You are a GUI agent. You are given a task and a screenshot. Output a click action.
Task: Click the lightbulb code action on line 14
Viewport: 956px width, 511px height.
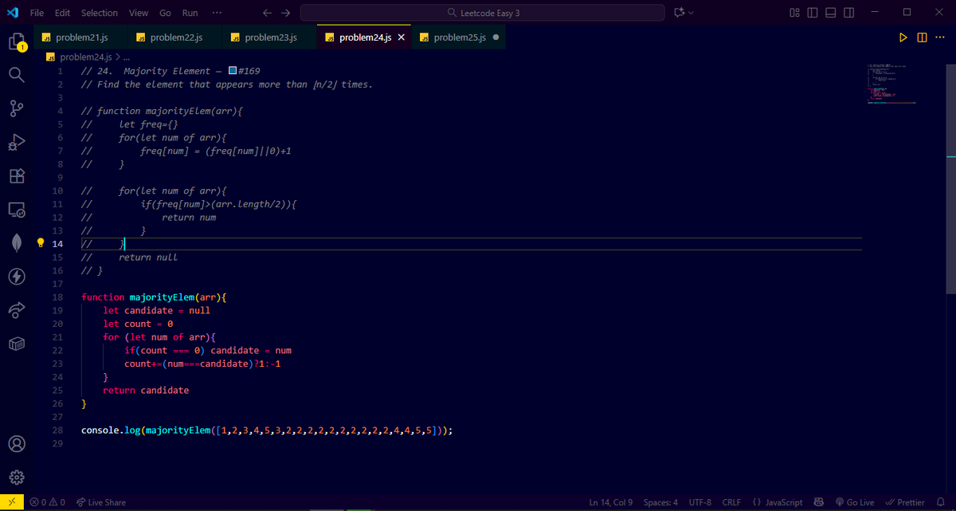tap(42, 242)
